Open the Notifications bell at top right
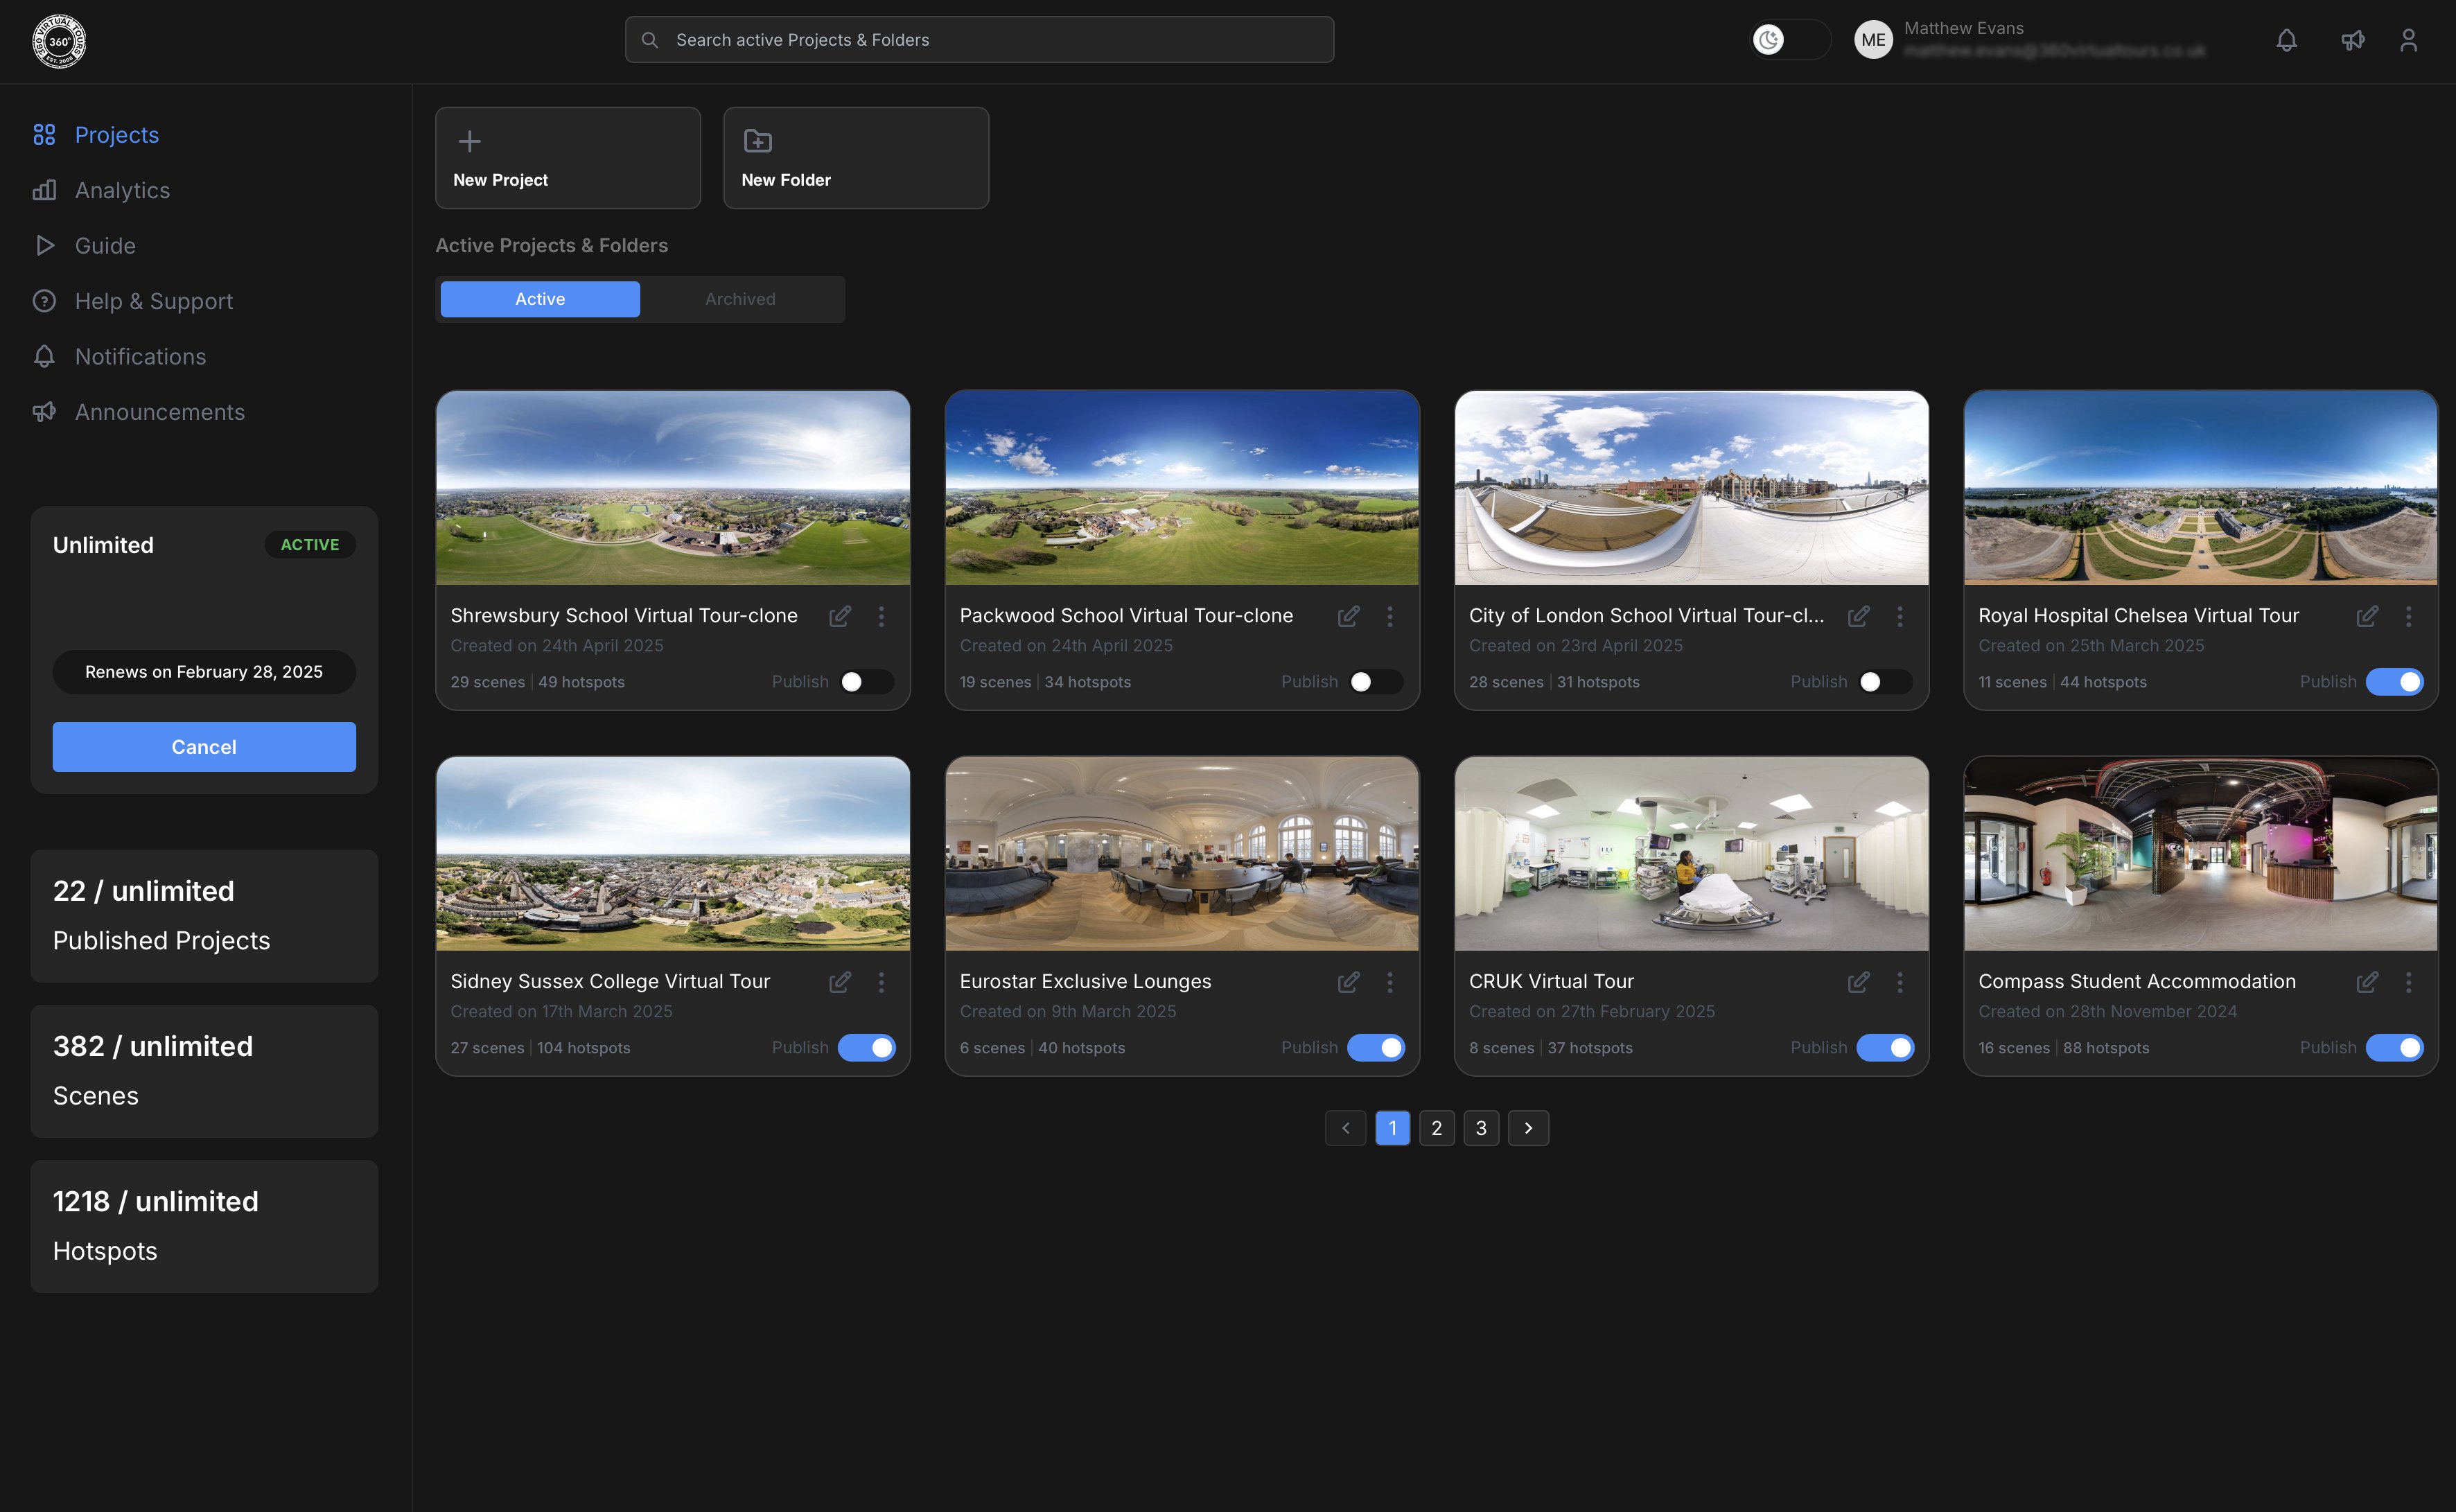Viewport: 2456px width, 1512px height. (2286, 40)
